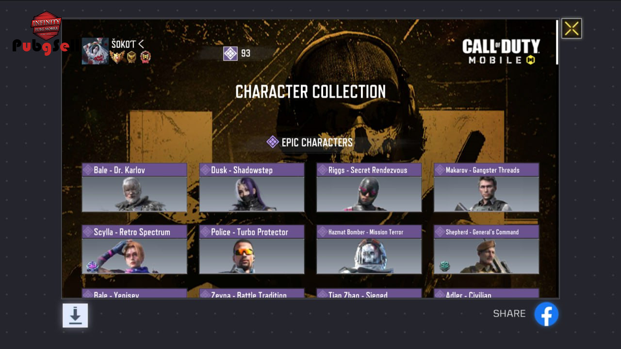The height and width of the screenshot is (349, 621).
Task: Close the character collection overlay
Action: [x=572, y=29]
